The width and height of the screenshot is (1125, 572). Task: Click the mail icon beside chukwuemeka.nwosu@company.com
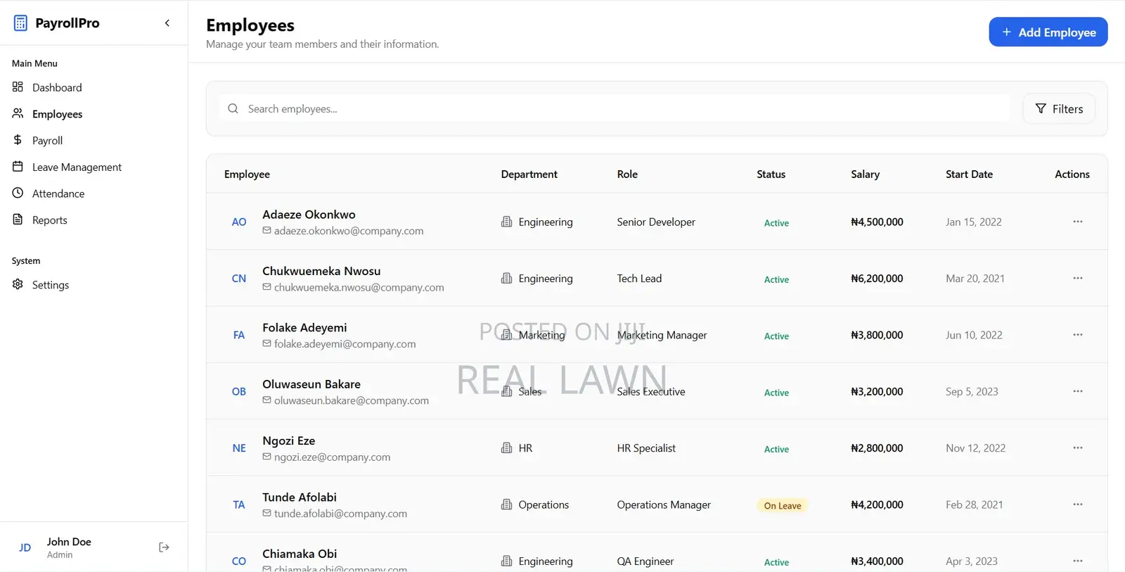[267, 287]
